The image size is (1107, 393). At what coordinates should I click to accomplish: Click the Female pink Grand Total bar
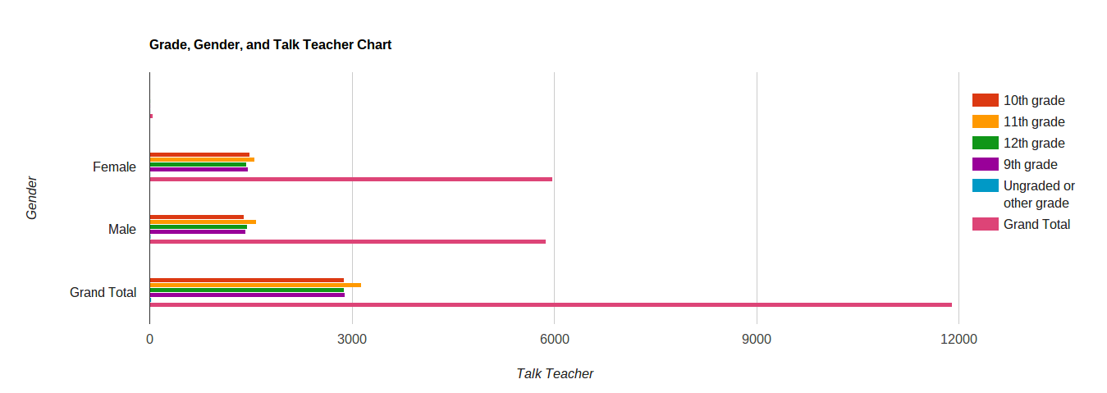pyautogui.click(x=350, y=179)
